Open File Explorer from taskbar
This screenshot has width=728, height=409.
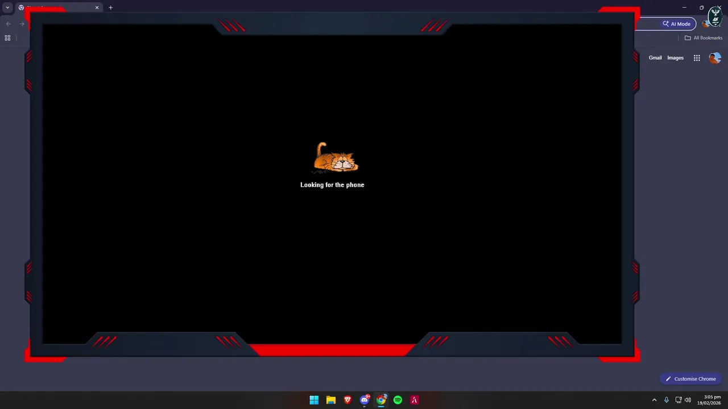[x=330, y=400]
